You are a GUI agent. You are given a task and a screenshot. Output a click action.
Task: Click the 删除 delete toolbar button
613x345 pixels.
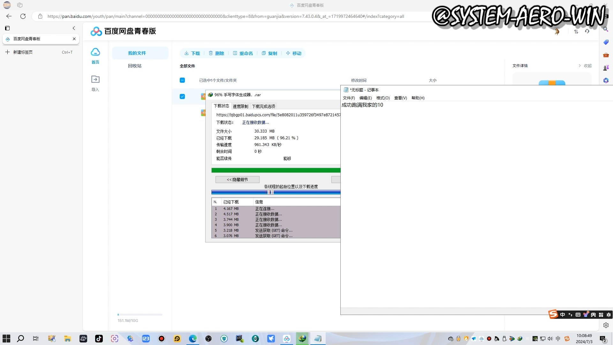tap(216, 53)
